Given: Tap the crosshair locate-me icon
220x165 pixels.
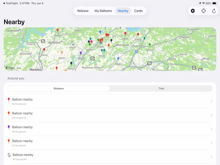Looking at the screenshot, I should point(204,11).
